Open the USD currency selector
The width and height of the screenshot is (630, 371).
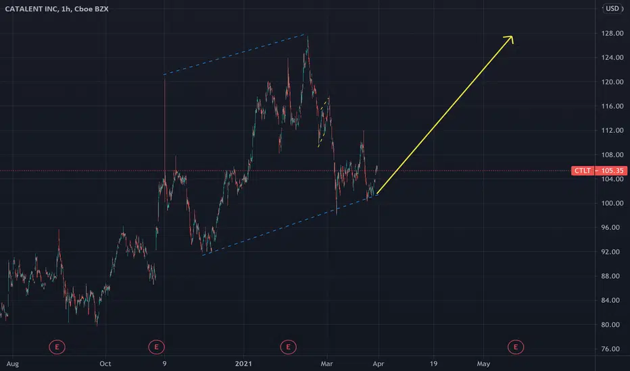coord(612,8)
